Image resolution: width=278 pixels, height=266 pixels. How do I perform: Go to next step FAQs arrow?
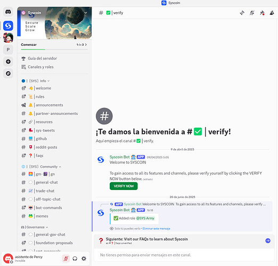tap(268, 240)
